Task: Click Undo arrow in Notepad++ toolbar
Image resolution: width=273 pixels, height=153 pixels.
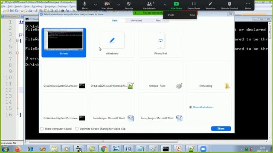Action: coord(52,11)
